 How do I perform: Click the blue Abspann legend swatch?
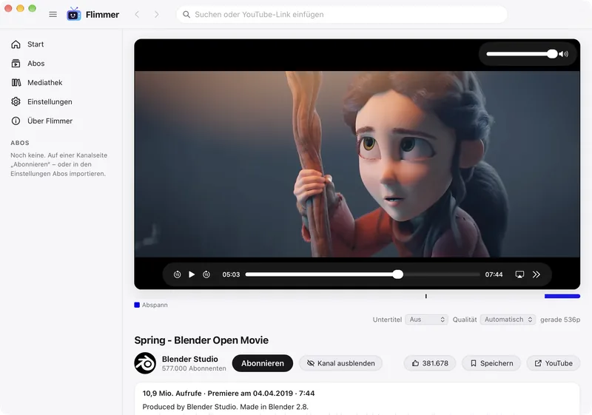(x=137, y=305)
